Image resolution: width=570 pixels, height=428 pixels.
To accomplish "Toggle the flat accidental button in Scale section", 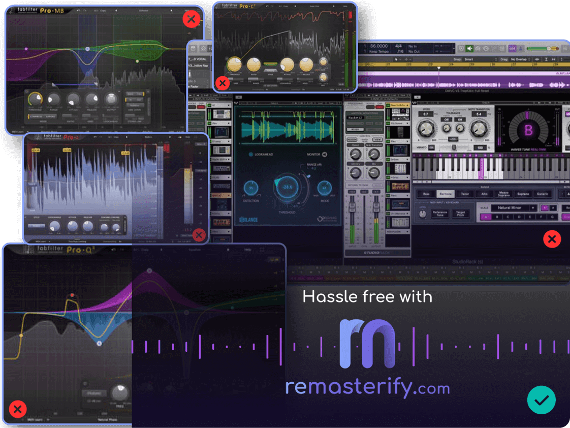I will coord(545,208).
